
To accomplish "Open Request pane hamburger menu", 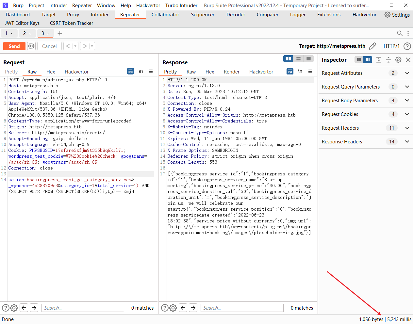I will coord(151,71).
